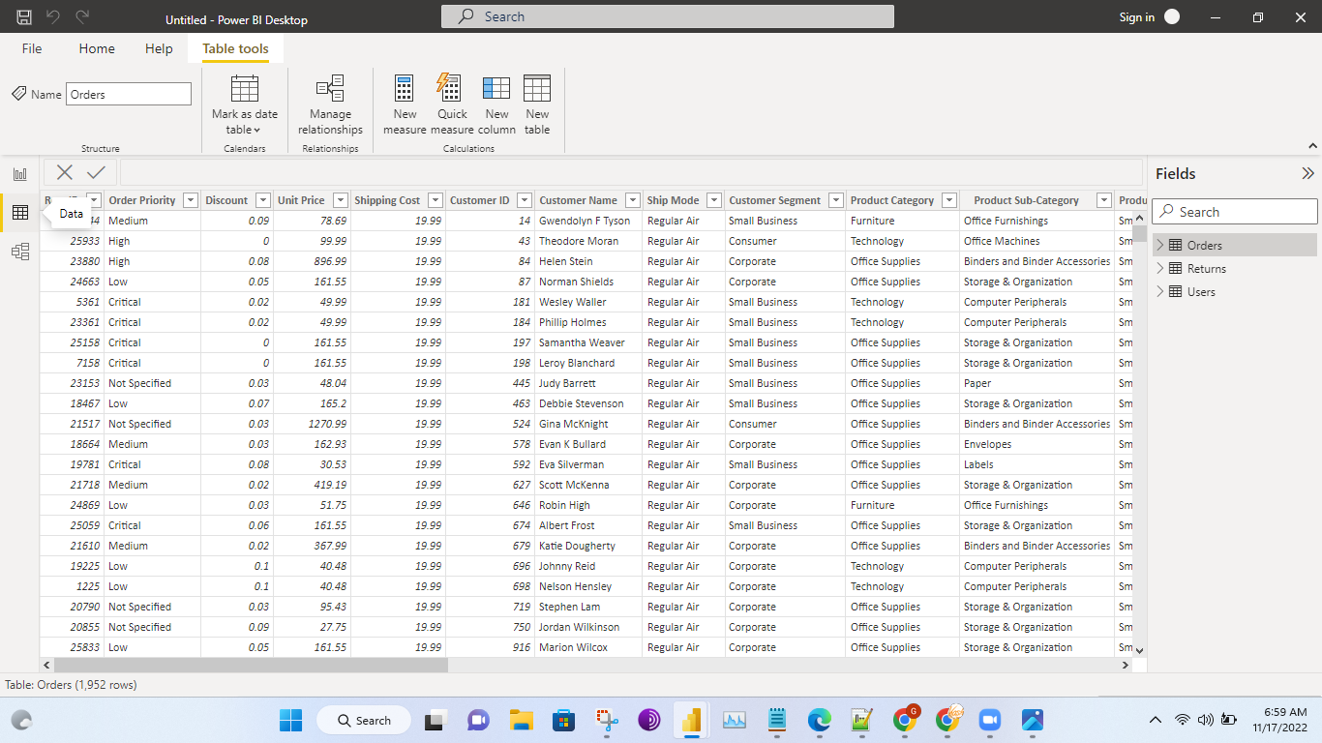Image resolution: width=1322 pixels, height=743 pixels.
Task: Click the taskbar Search button
Action: [x=363, y=720]
